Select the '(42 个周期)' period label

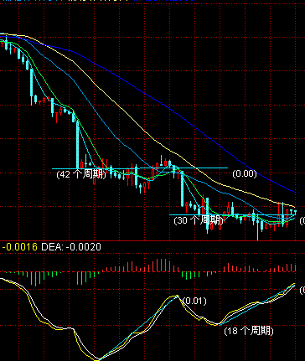point(81,174)
